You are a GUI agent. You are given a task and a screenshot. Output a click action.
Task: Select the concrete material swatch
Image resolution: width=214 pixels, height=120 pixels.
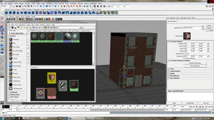coord(35,37)
